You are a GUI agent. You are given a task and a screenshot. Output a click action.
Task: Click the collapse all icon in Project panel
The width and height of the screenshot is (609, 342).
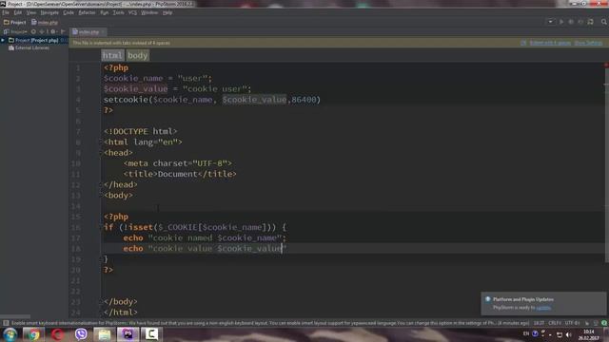click(x=43, y=31)
